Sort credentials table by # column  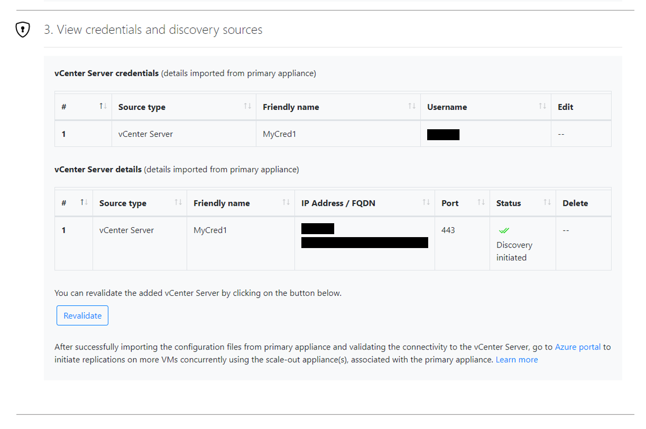pos(103,106)
